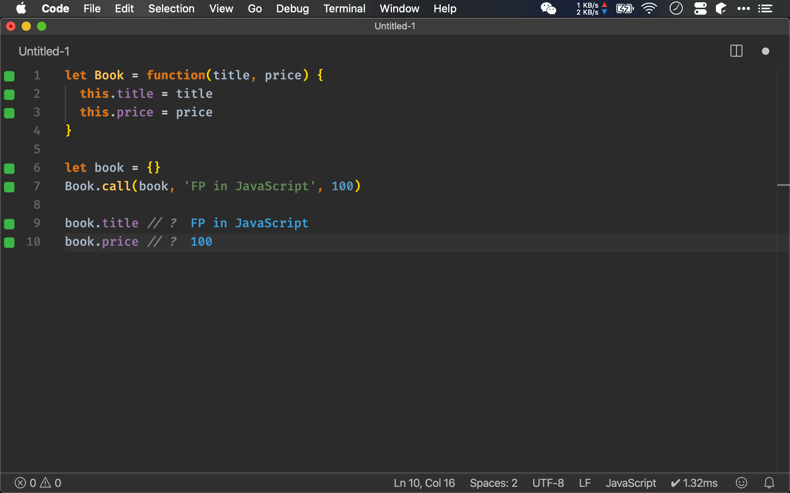Click the WiFi icon in menu bar
Viewport: 790px width, 493px height.
coord(649,8)
